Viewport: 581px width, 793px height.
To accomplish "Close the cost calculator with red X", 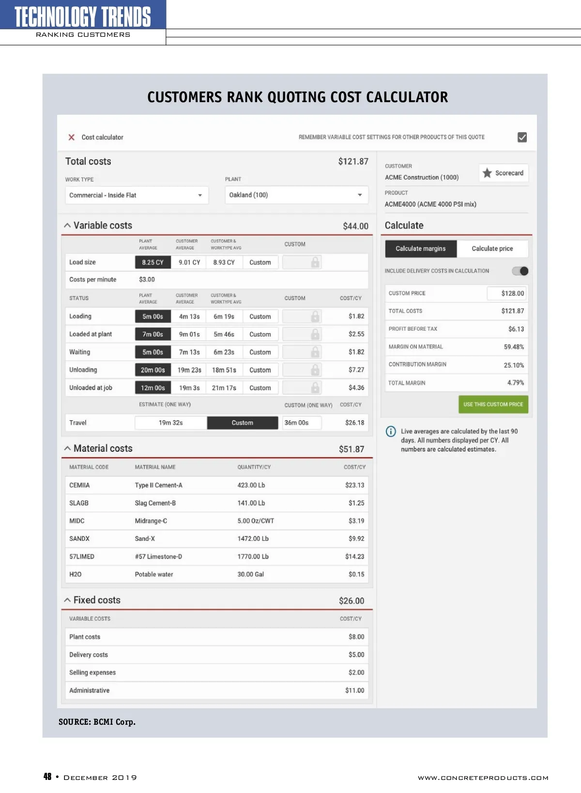I will [72, 137].
